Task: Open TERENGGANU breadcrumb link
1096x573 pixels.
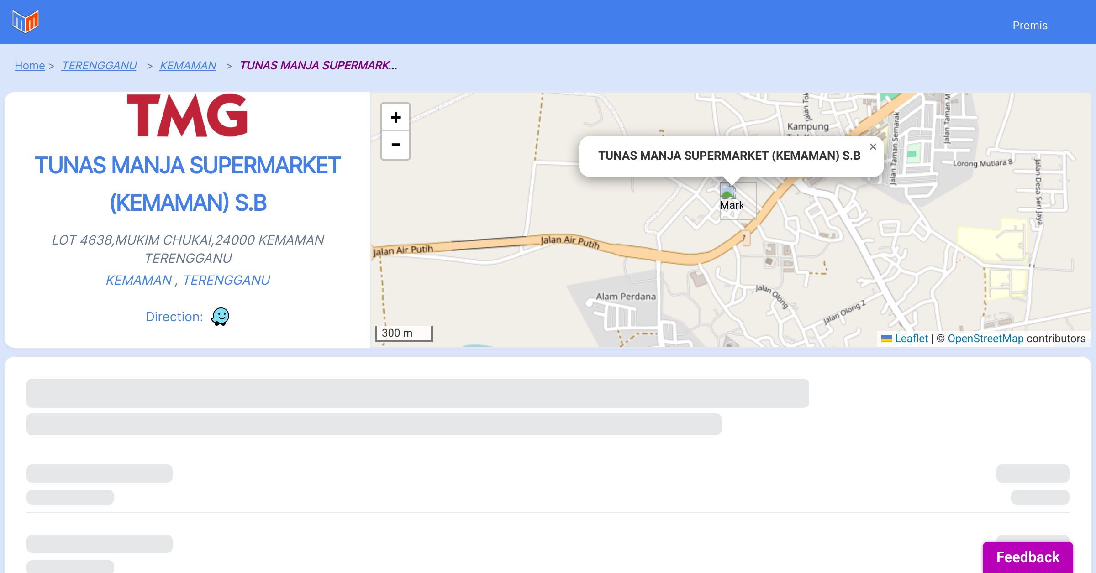Action: [99, 66]
